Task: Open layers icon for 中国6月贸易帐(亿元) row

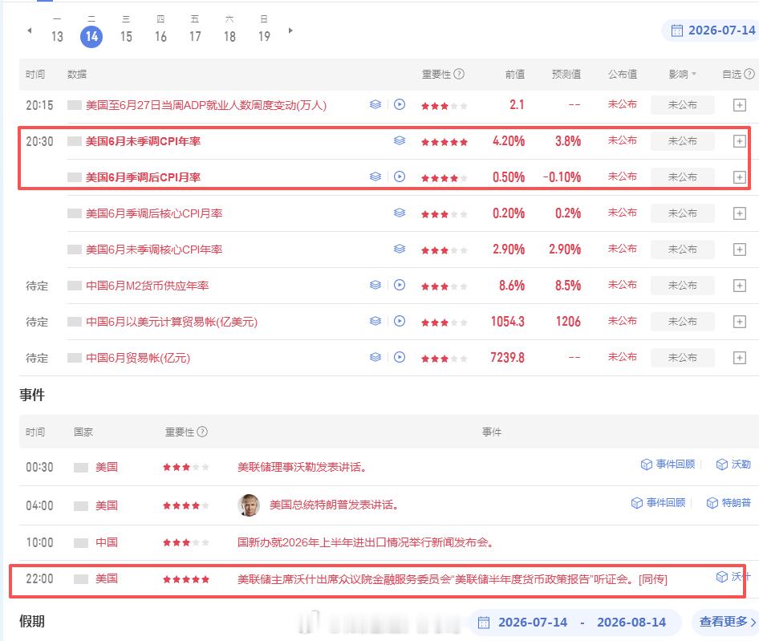Action: 375,357
